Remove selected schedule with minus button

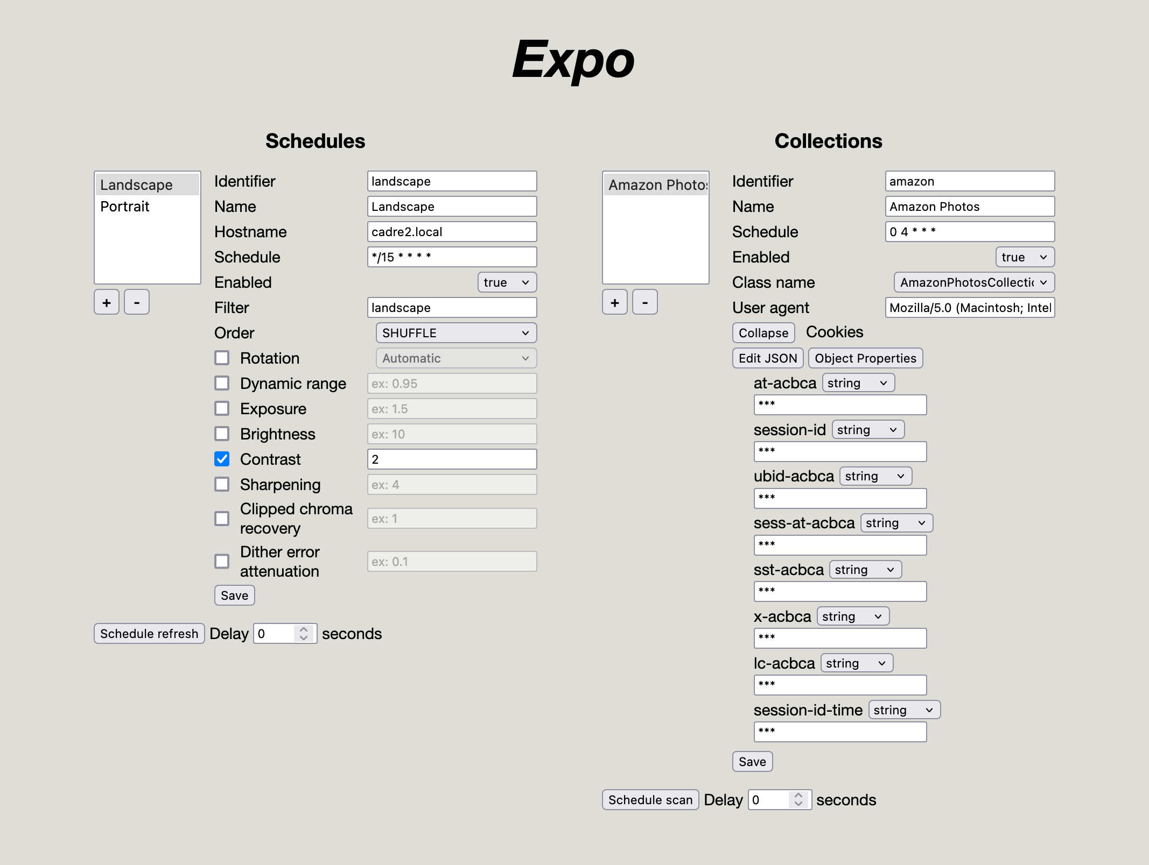137,302
